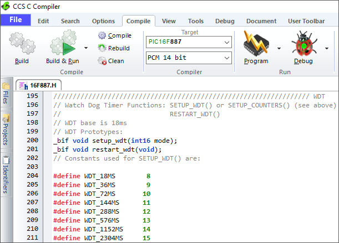Click the Program chip icon
This screenshot has width=339, height=243.
256,43
